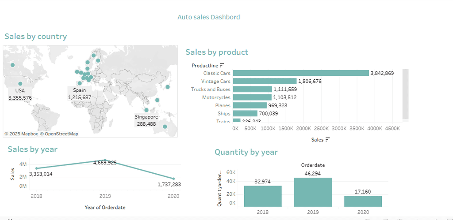Select the Ships bar in product chart
This screenshot has height=220, width=453.
coord(245,114)
